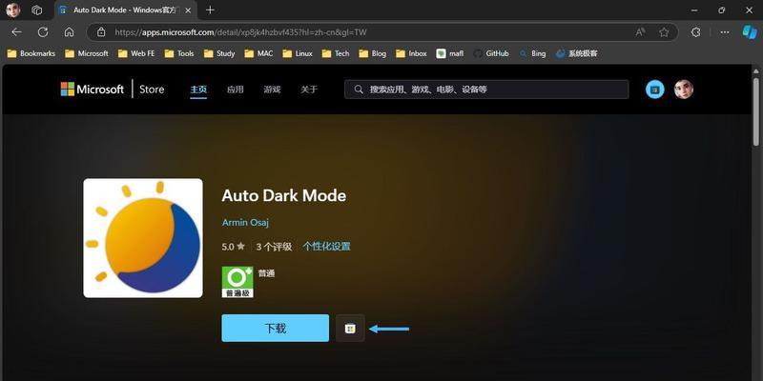Open the Bookmarks folder

coord(31,53)
